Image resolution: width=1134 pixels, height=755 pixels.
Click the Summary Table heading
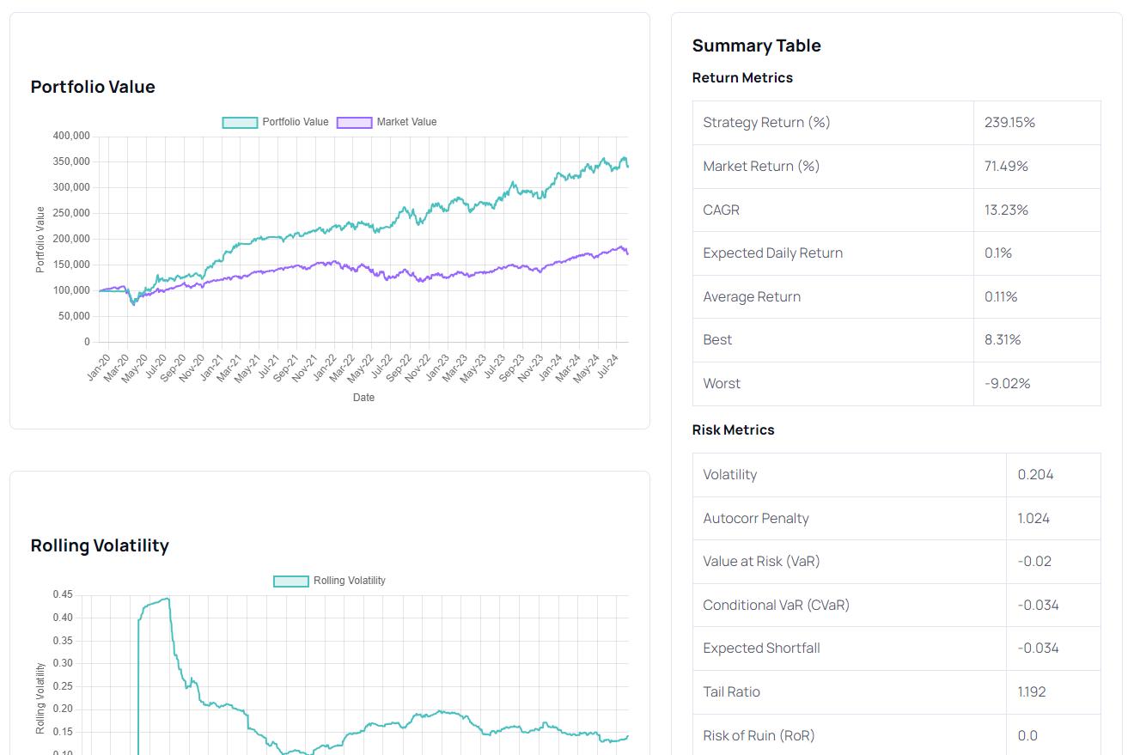pyautogui.click(x=757, y=46)
